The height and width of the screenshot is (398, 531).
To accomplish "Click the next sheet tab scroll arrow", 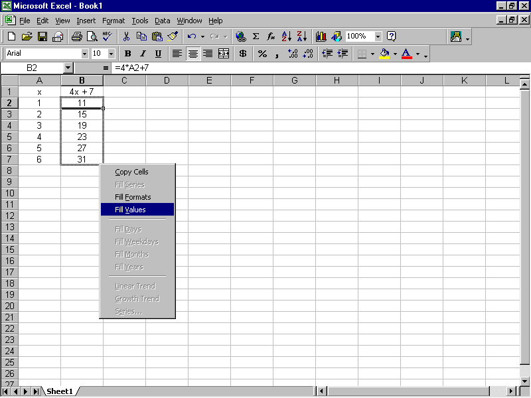I will pyautogui.click(x=25, y=391).
